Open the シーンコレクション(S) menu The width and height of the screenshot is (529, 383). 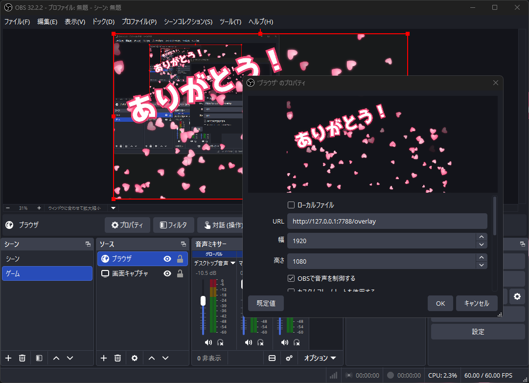click(x=188, y=22)
